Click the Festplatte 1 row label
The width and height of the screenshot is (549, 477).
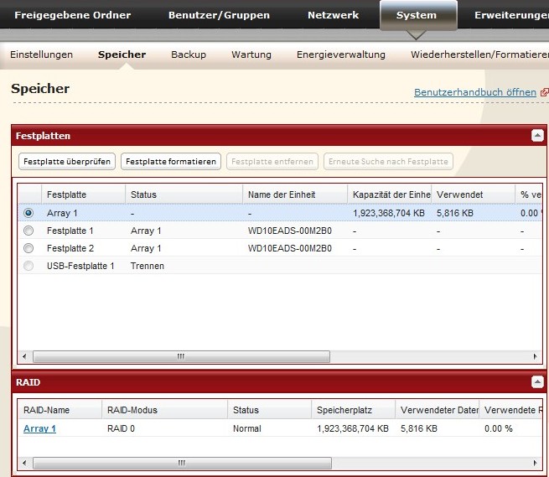70,231
